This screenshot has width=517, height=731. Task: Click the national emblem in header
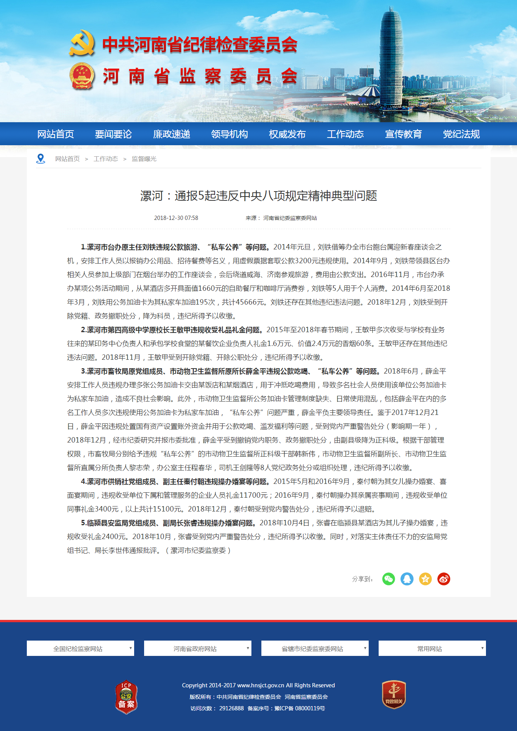pyautogui.click(x=82, y=76)
